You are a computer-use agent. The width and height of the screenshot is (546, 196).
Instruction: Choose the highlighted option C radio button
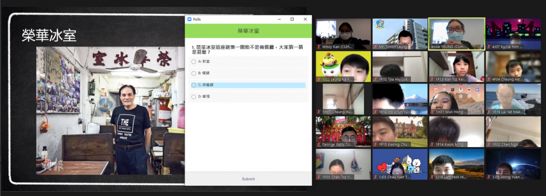point(194,85)
